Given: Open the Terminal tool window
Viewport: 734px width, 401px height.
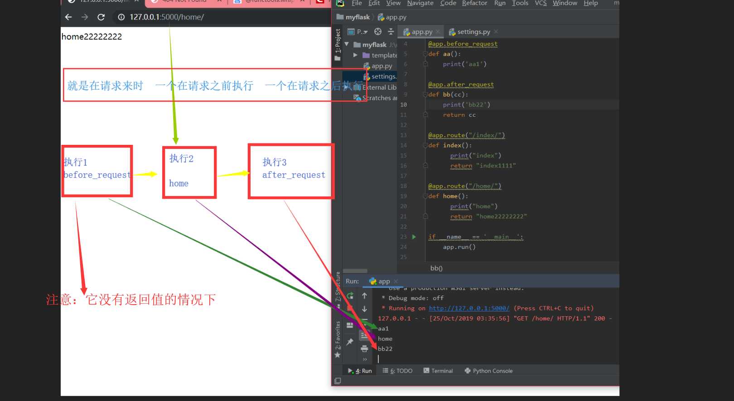Looking at the screenshot, I should [438, 371].
